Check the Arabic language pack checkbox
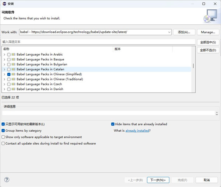Image resolution: width=221 pixels, height=187 pixels. tap(9, 55)
